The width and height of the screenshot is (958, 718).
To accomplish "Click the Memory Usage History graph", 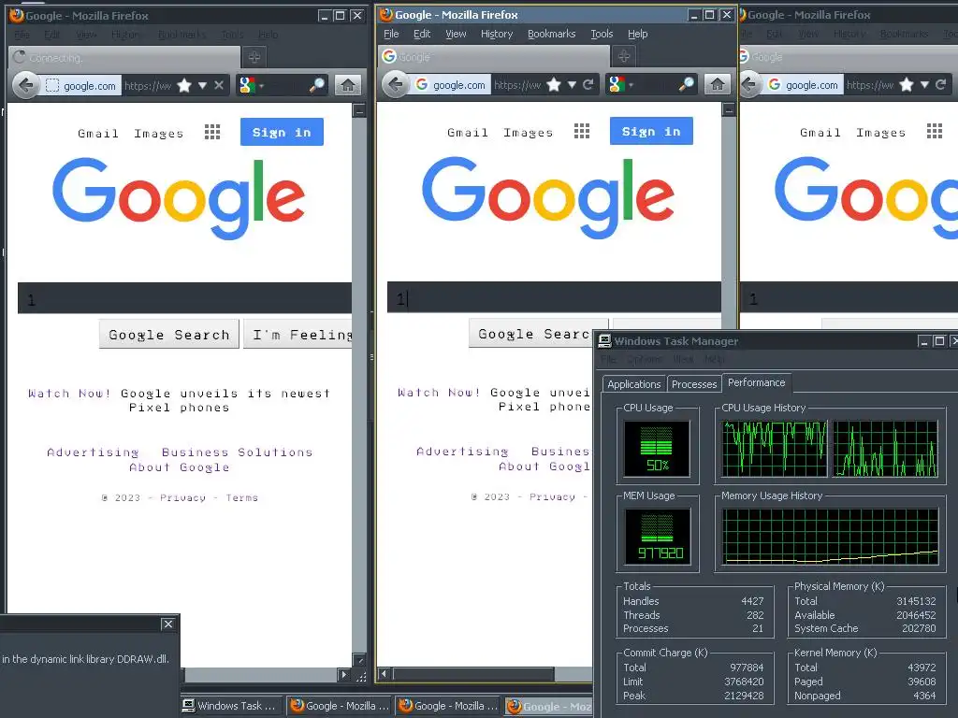I will [x=831, y=537].
